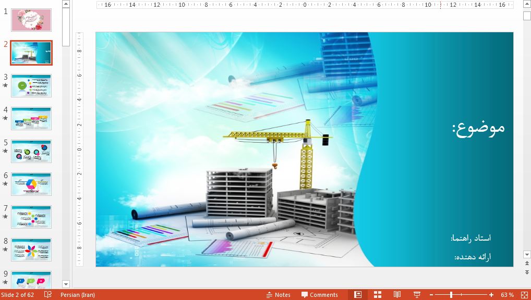Open Slide Sorter view
This screenshot has width=531, height=300.
(378, 295)
